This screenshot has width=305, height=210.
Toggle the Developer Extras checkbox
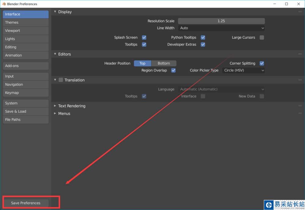(x=203, y=44)
